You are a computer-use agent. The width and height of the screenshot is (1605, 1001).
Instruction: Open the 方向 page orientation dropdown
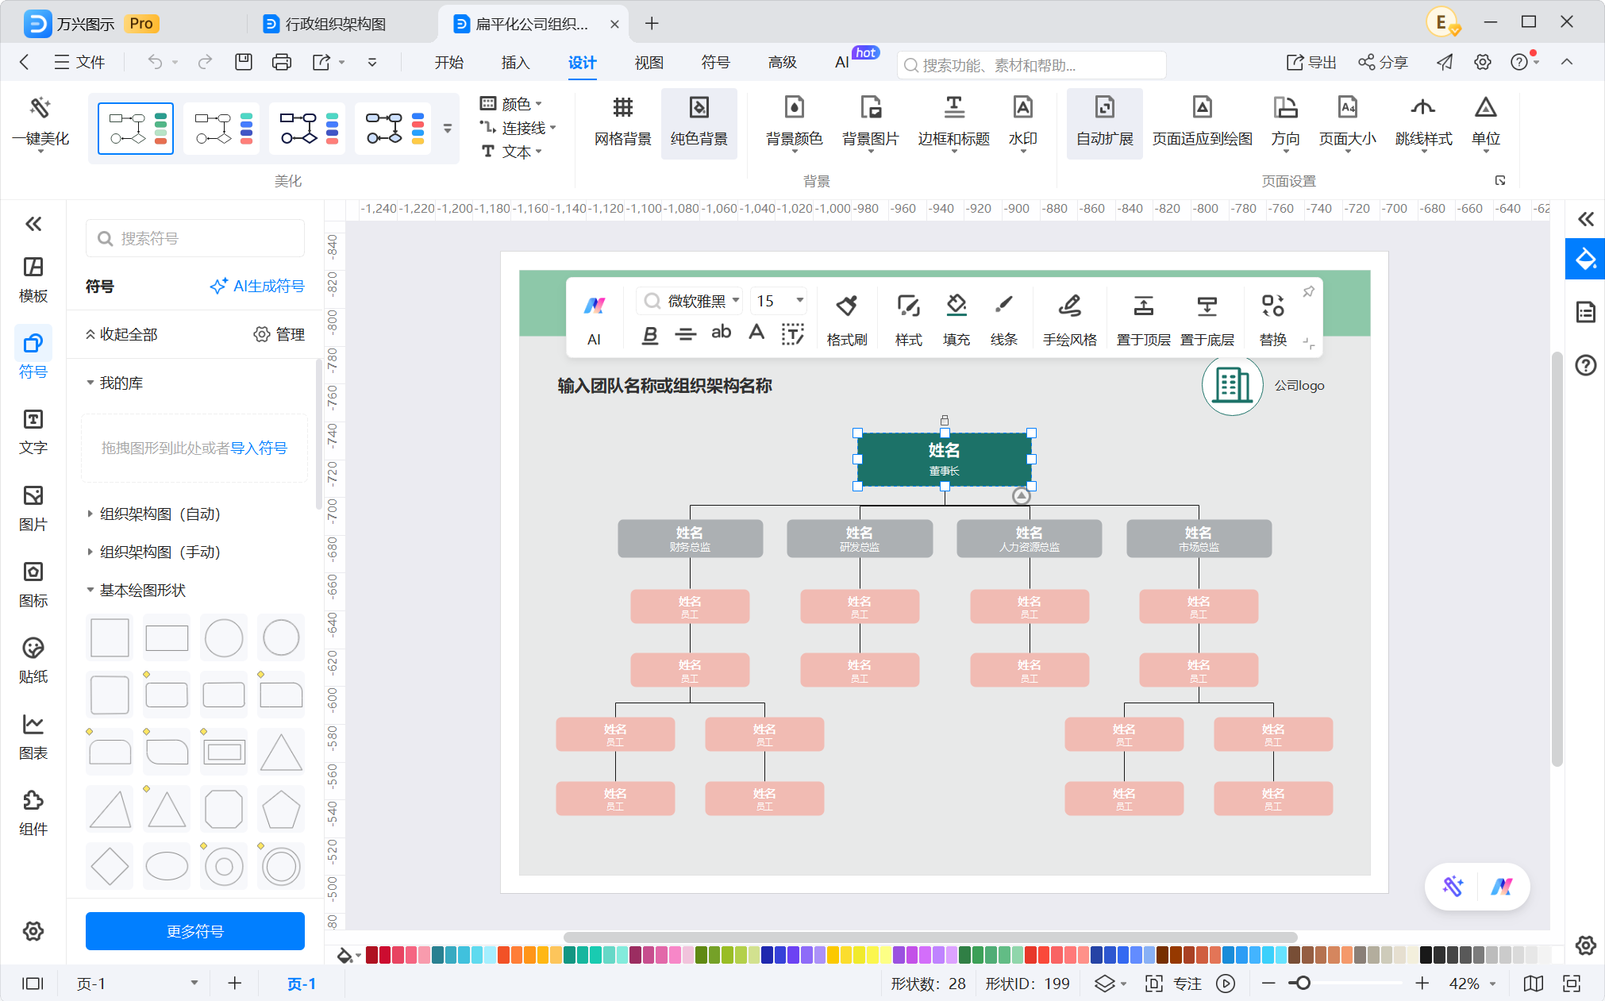[1284, 123]
